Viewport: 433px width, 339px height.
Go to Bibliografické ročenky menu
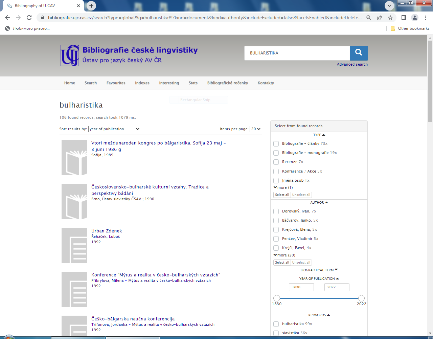(227, 83)
